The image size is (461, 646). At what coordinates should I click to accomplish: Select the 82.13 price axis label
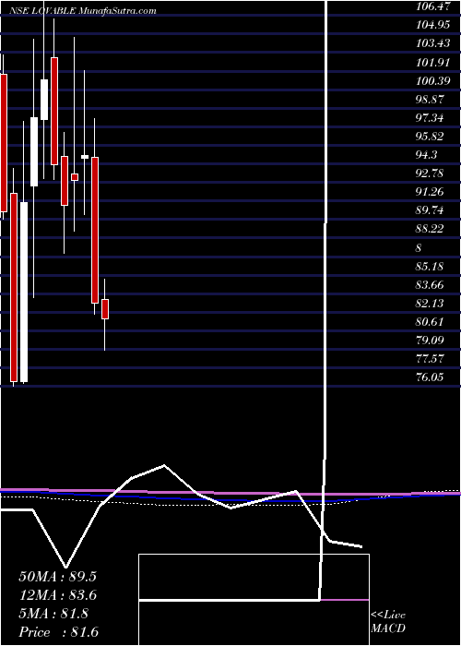pos(431,304)
